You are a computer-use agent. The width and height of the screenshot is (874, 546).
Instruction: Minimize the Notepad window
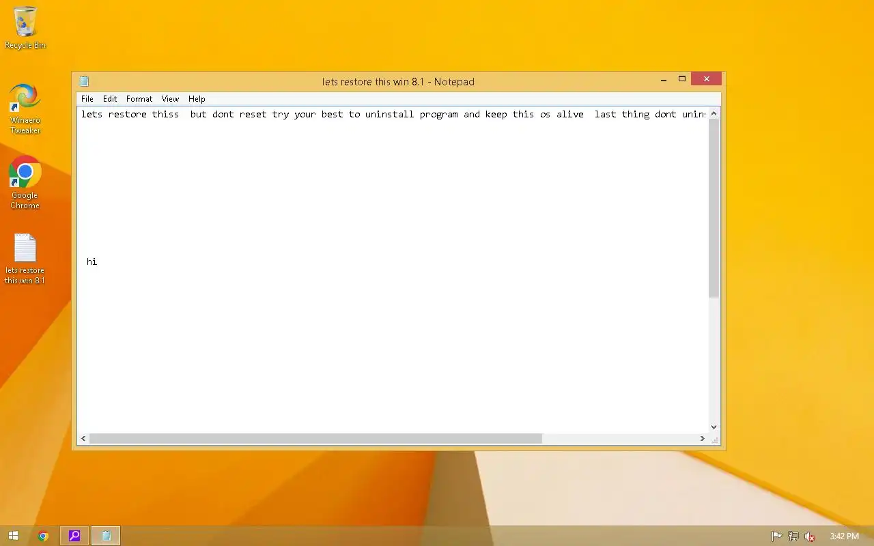664,79
